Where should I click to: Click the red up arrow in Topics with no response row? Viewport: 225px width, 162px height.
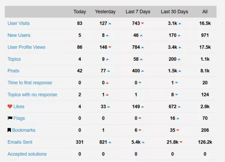[x=107, y=95]
